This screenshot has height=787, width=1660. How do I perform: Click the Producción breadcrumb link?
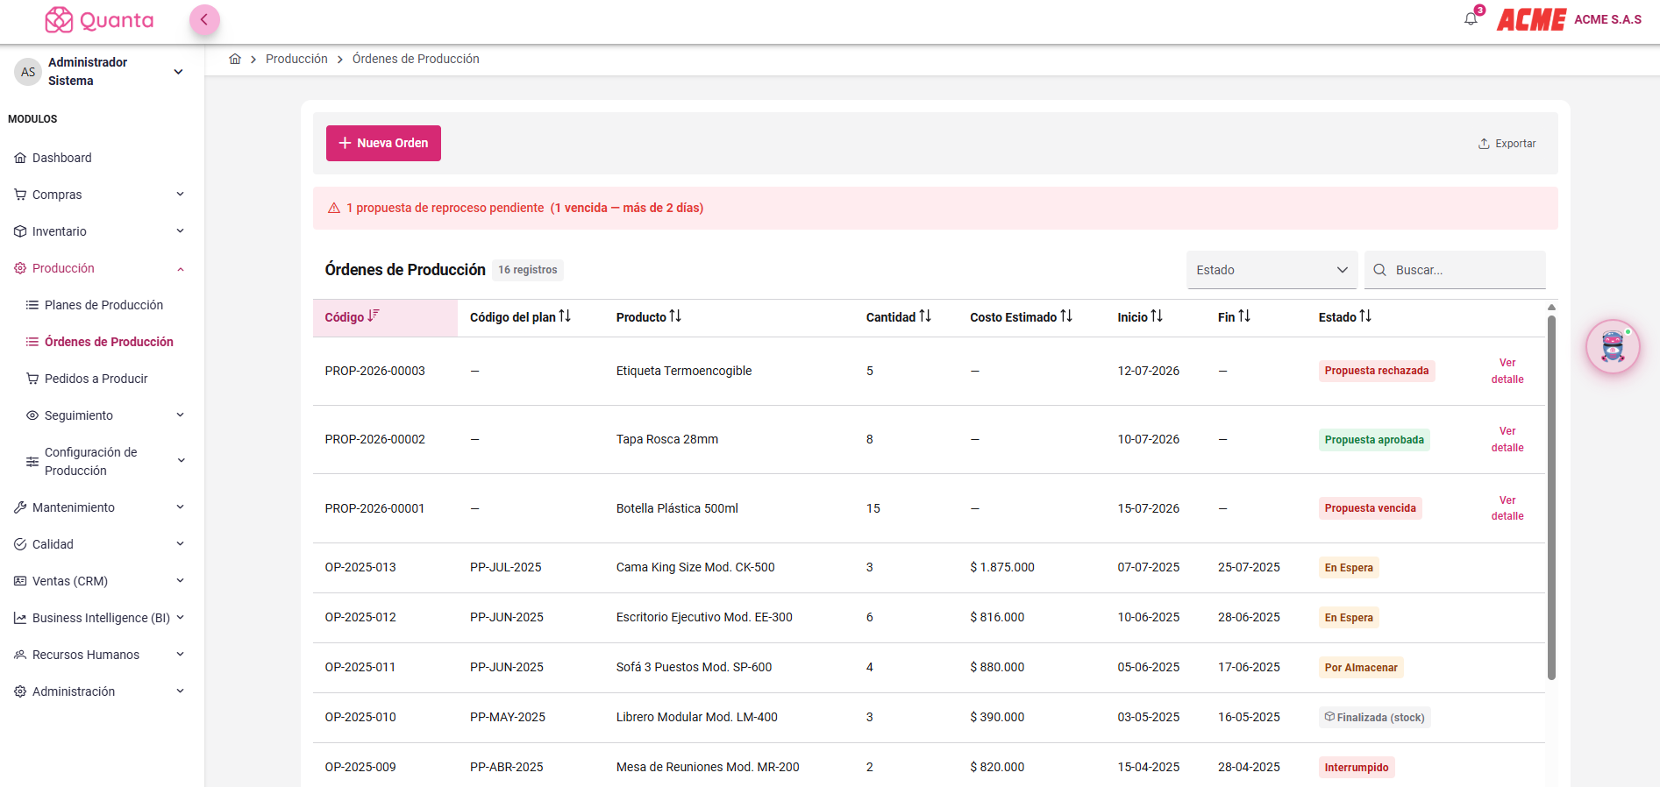tap(296, 59)
